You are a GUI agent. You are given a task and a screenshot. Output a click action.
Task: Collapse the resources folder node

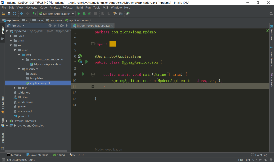point(19,69)
